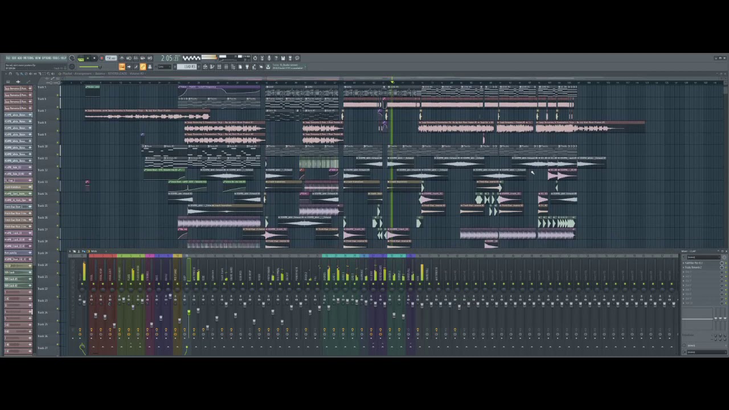
Task: Click the metronome icon beside tempo
Action: (x=122, y=58)
